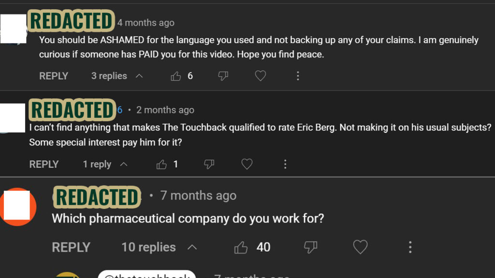Screen dimensions: 495x278
Task: Like the pharmaceutical company comment
Action: [241, 248]
